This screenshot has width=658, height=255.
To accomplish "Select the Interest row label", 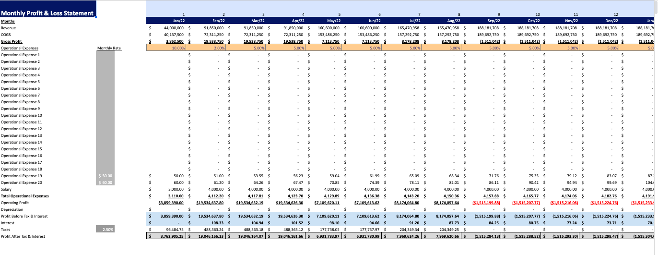I will coord(8,223).
